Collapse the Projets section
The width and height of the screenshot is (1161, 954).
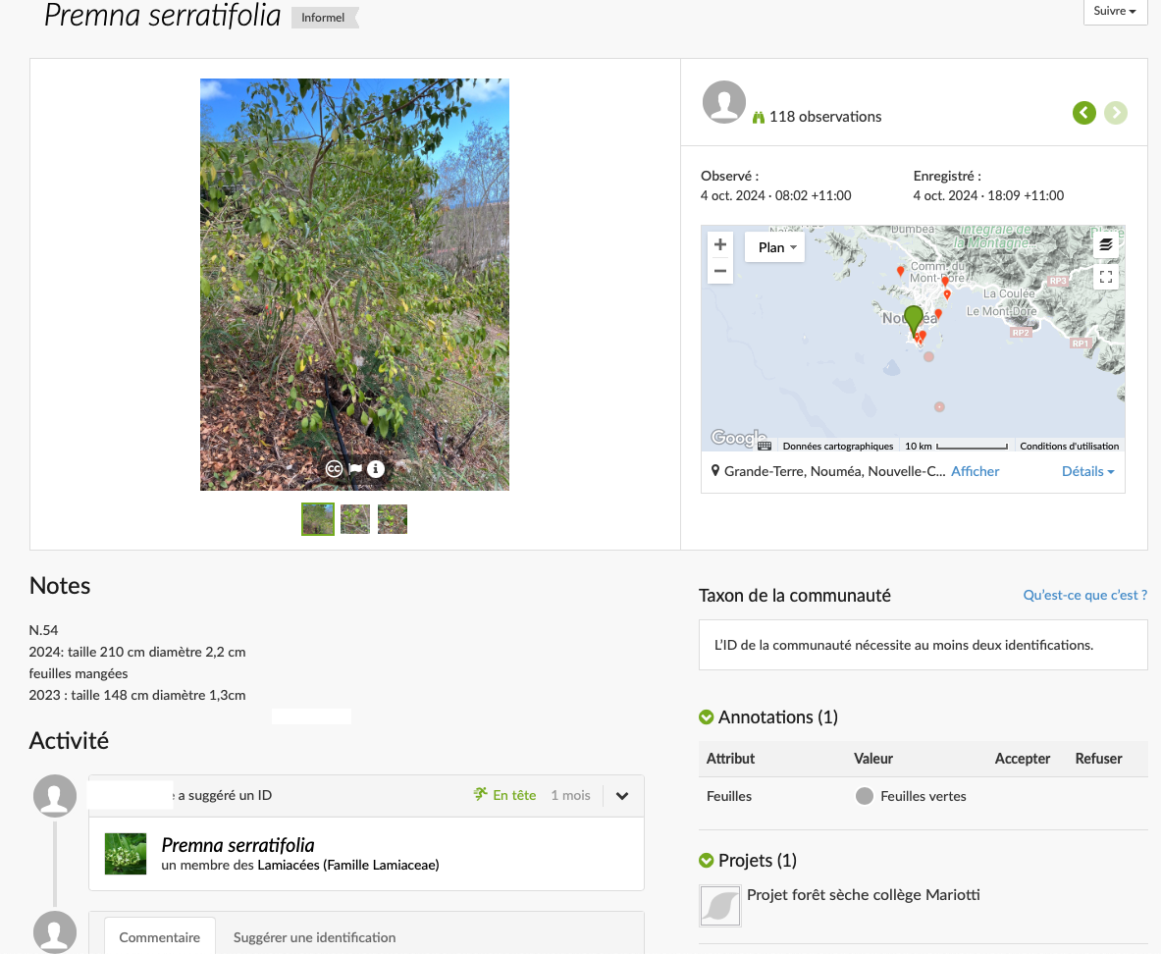[x=706, y=861]
